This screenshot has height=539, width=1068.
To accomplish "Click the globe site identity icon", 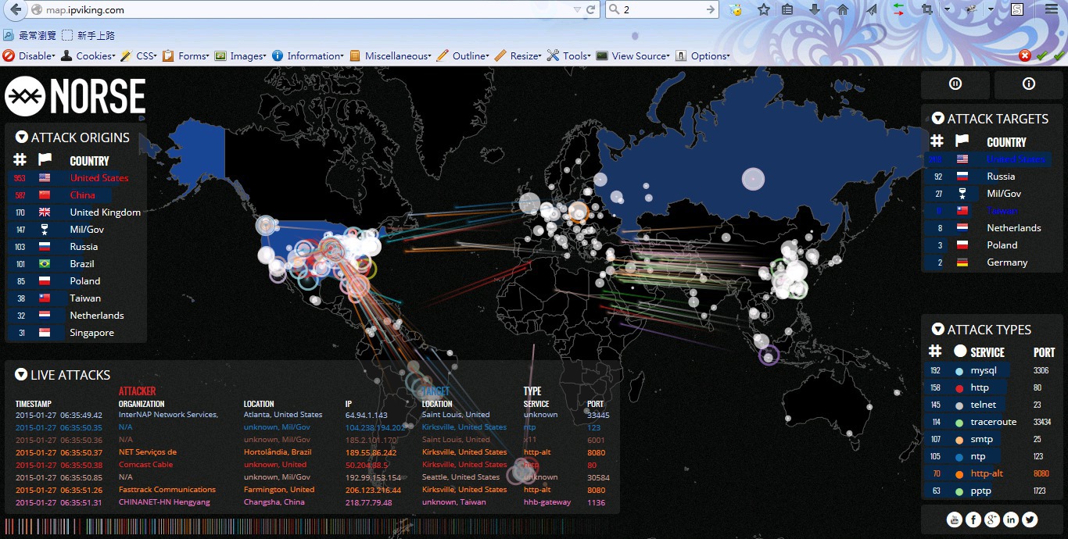I will pos(37,10).
